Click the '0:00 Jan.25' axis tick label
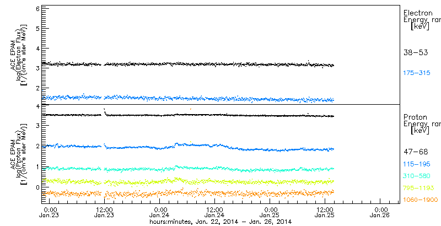Screen dimensions: 441x226 pyautogui.click(x=270, y=213)
